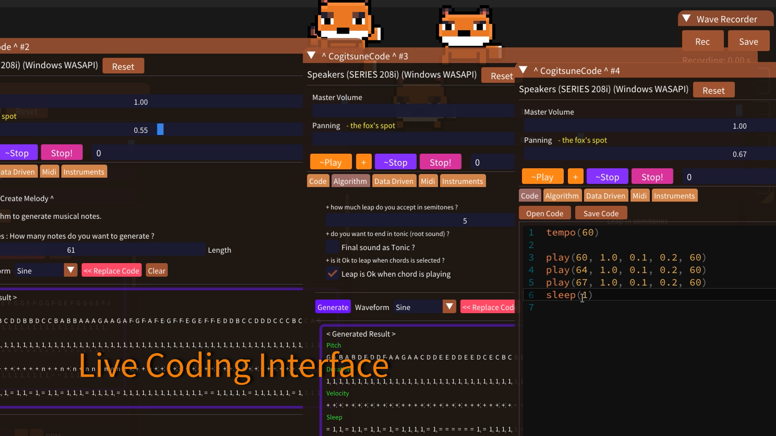This screenshot has width=776, height=436.
Task: Collapse the Wave Recorder panel
Action: coord(686,18)
